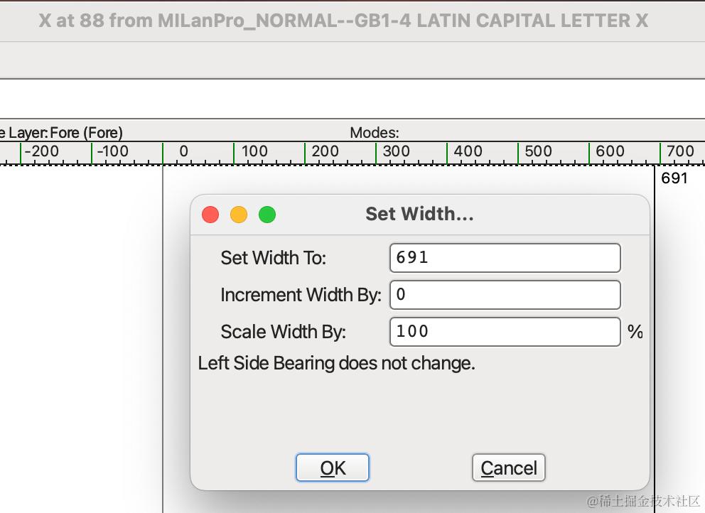Screen dimensions: 705x513
Task: Click the -200 mark on the ruler
Action: click(41, 151)
